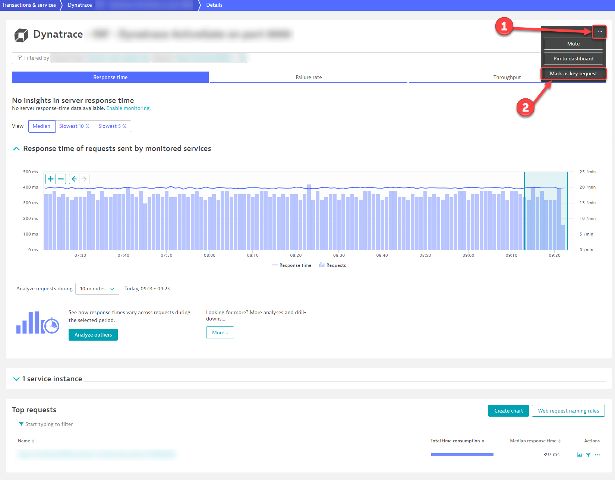
Task: Click Create chart button
Action: pyautogui.click(x=508, y=411)
